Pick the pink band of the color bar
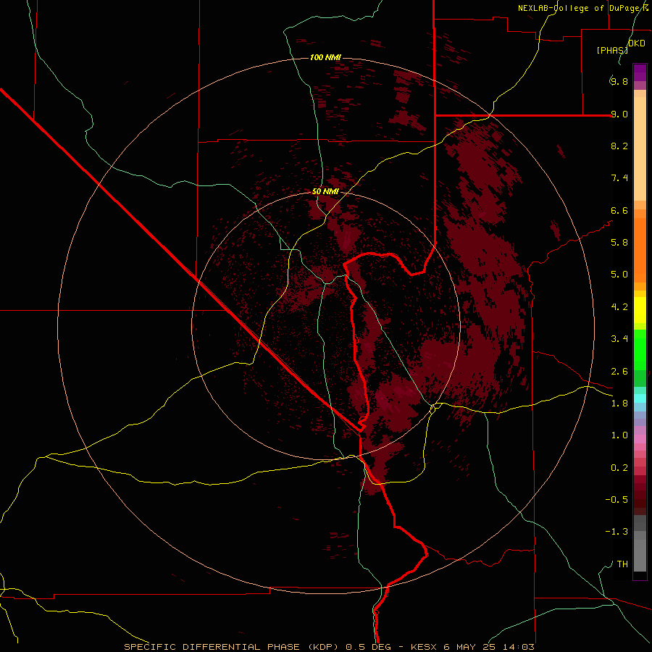The height and width of the screenshot is (652, 652). pos(640,439)
